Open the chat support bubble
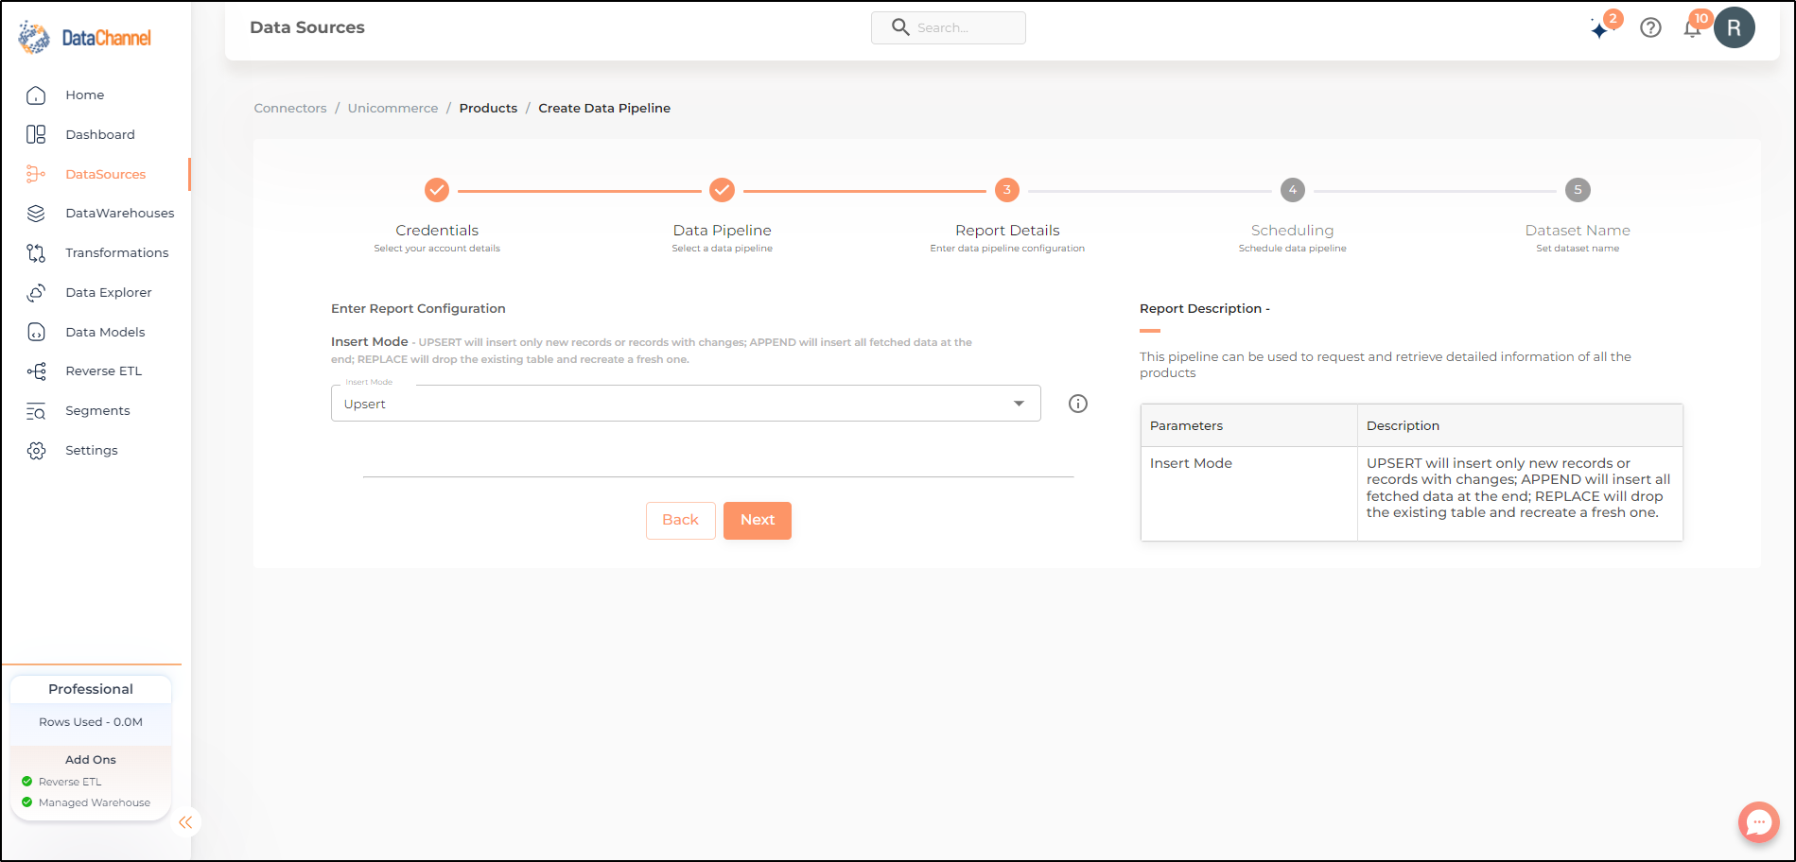The width and height of the screenshot is (1796, 862). [1758, 822]
